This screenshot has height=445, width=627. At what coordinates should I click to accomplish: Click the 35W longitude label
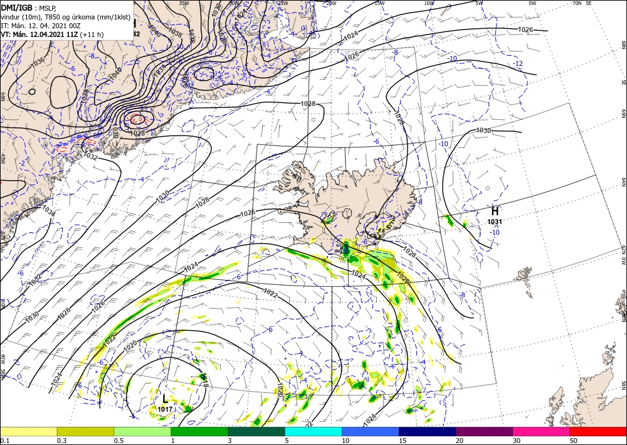184,3
